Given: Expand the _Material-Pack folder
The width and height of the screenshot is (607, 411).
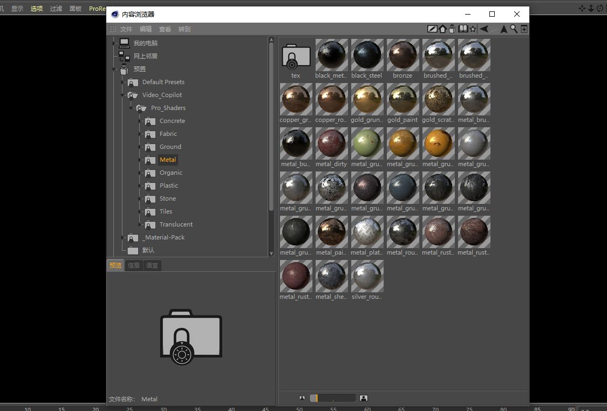Looking at the screenshot, I should click(123, 237).
